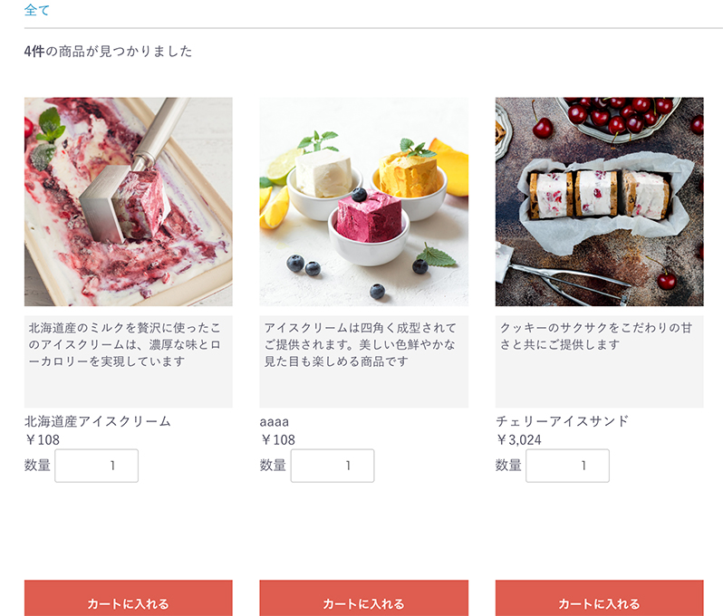Viewport: 723px width, 616px height.
Task: Add aaaa product to cart
Action: coord(364,599)
